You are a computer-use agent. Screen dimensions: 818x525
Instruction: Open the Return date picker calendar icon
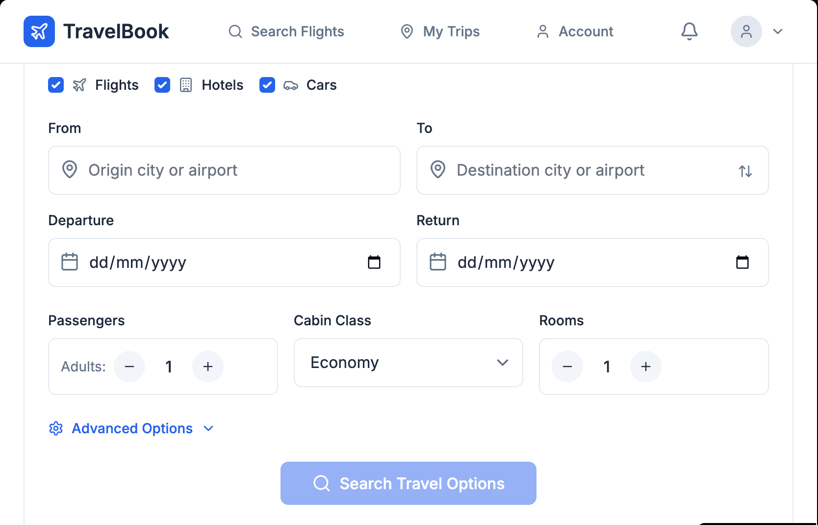point(742,262)
